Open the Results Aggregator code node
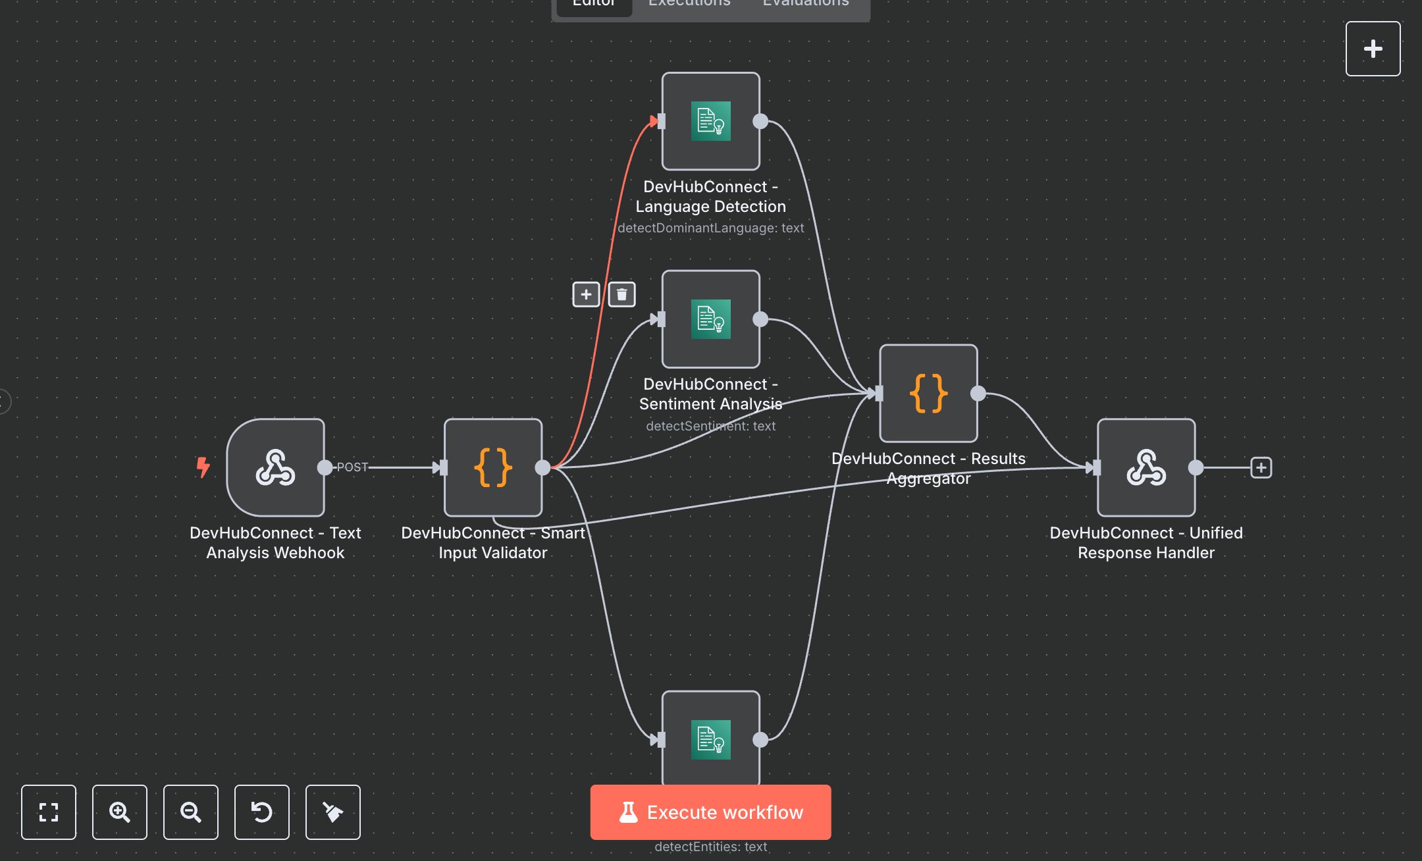 928,393
